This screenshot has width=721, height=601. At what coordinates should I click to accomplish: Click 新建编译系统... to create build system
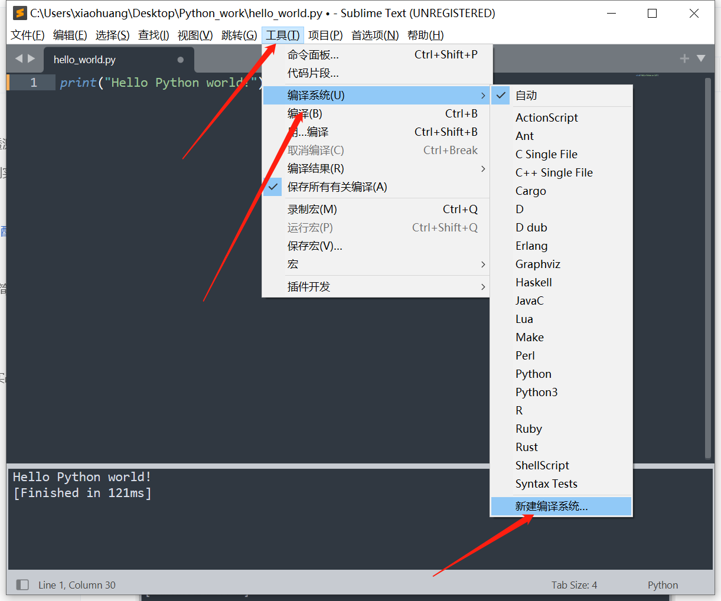point(562,506)
